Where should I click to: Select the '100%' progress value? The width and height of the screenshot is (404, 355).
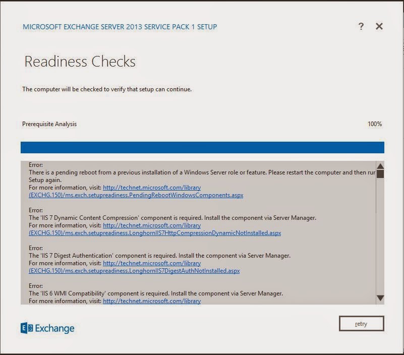coord(375,124)
